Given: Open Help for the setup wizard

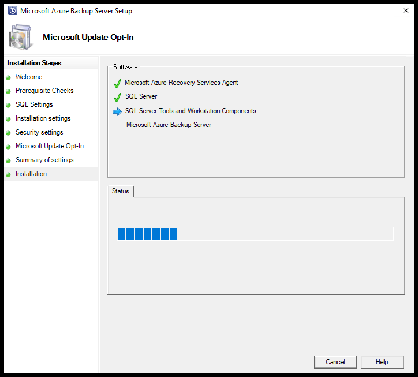Looking at the screenshot, I should point(382,362).
